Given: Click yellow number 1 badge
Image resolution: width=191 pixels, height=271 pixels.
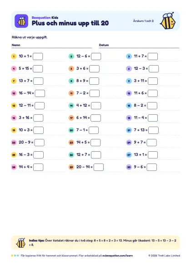Looking at the screenshot, I should pos(14,56).
